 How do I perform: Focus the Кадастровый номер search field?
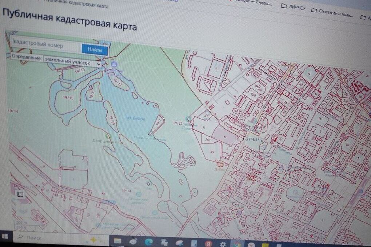coord(45,45)
